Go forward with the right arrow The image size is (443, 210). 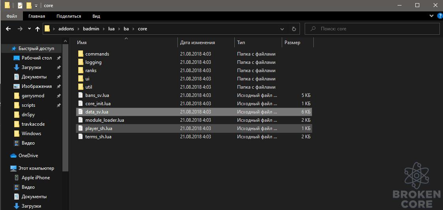click(20, 29)
